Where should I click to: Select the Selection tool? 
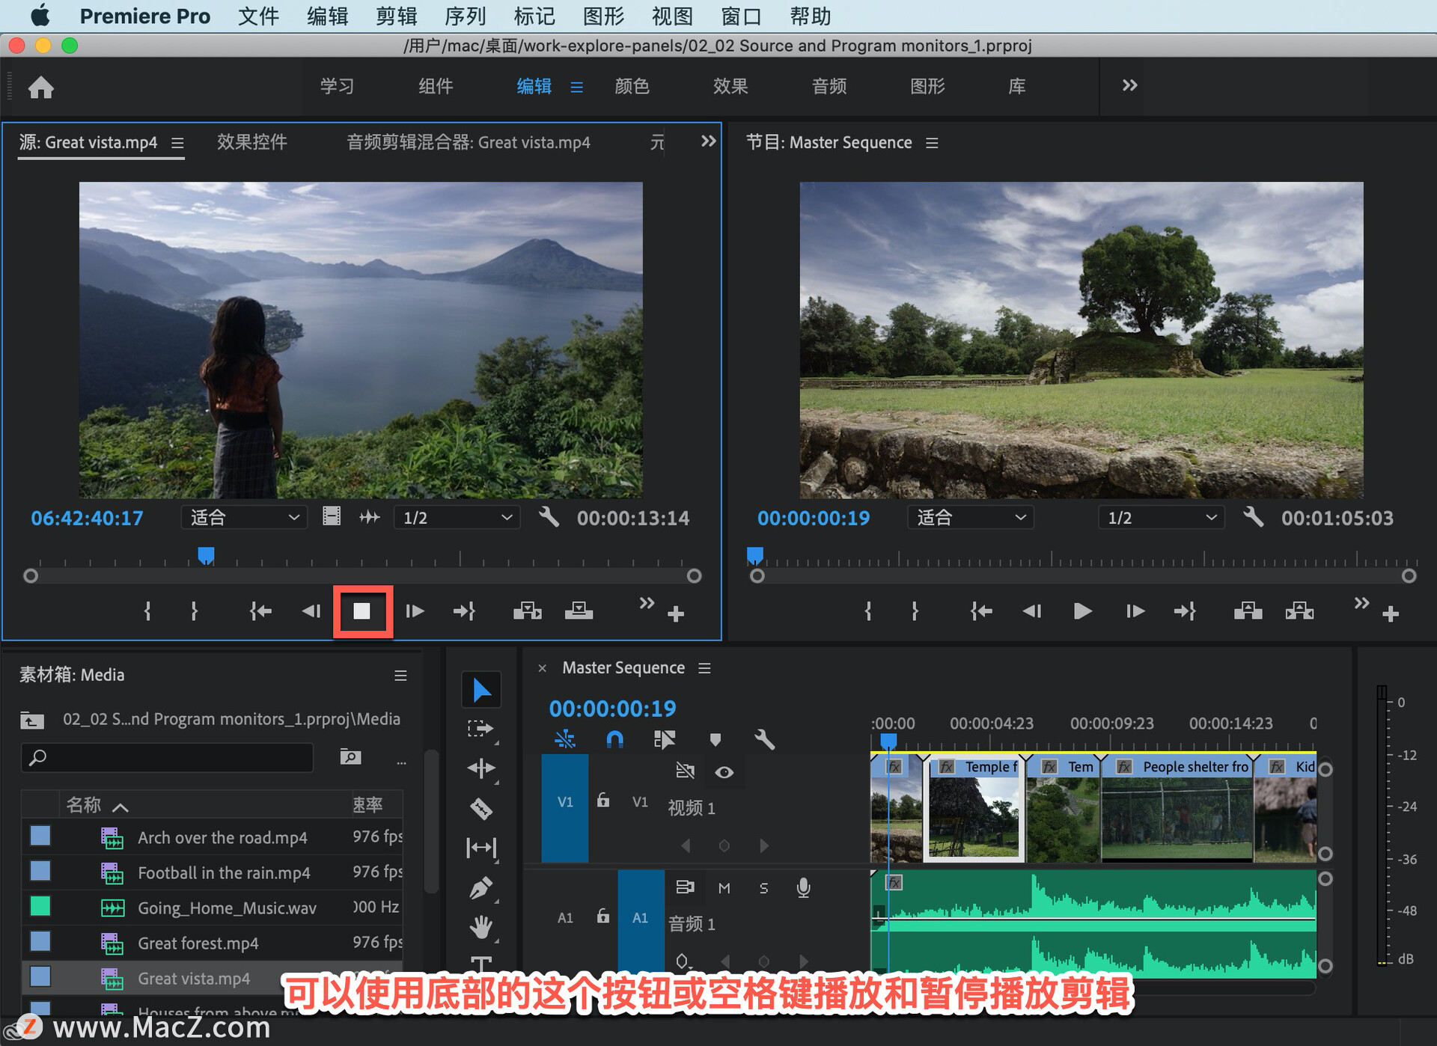(x=481, y=690)
